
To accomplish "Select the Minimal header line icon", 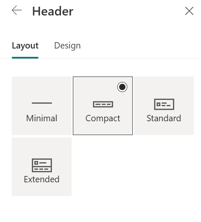I will click(x=42, y=103).
